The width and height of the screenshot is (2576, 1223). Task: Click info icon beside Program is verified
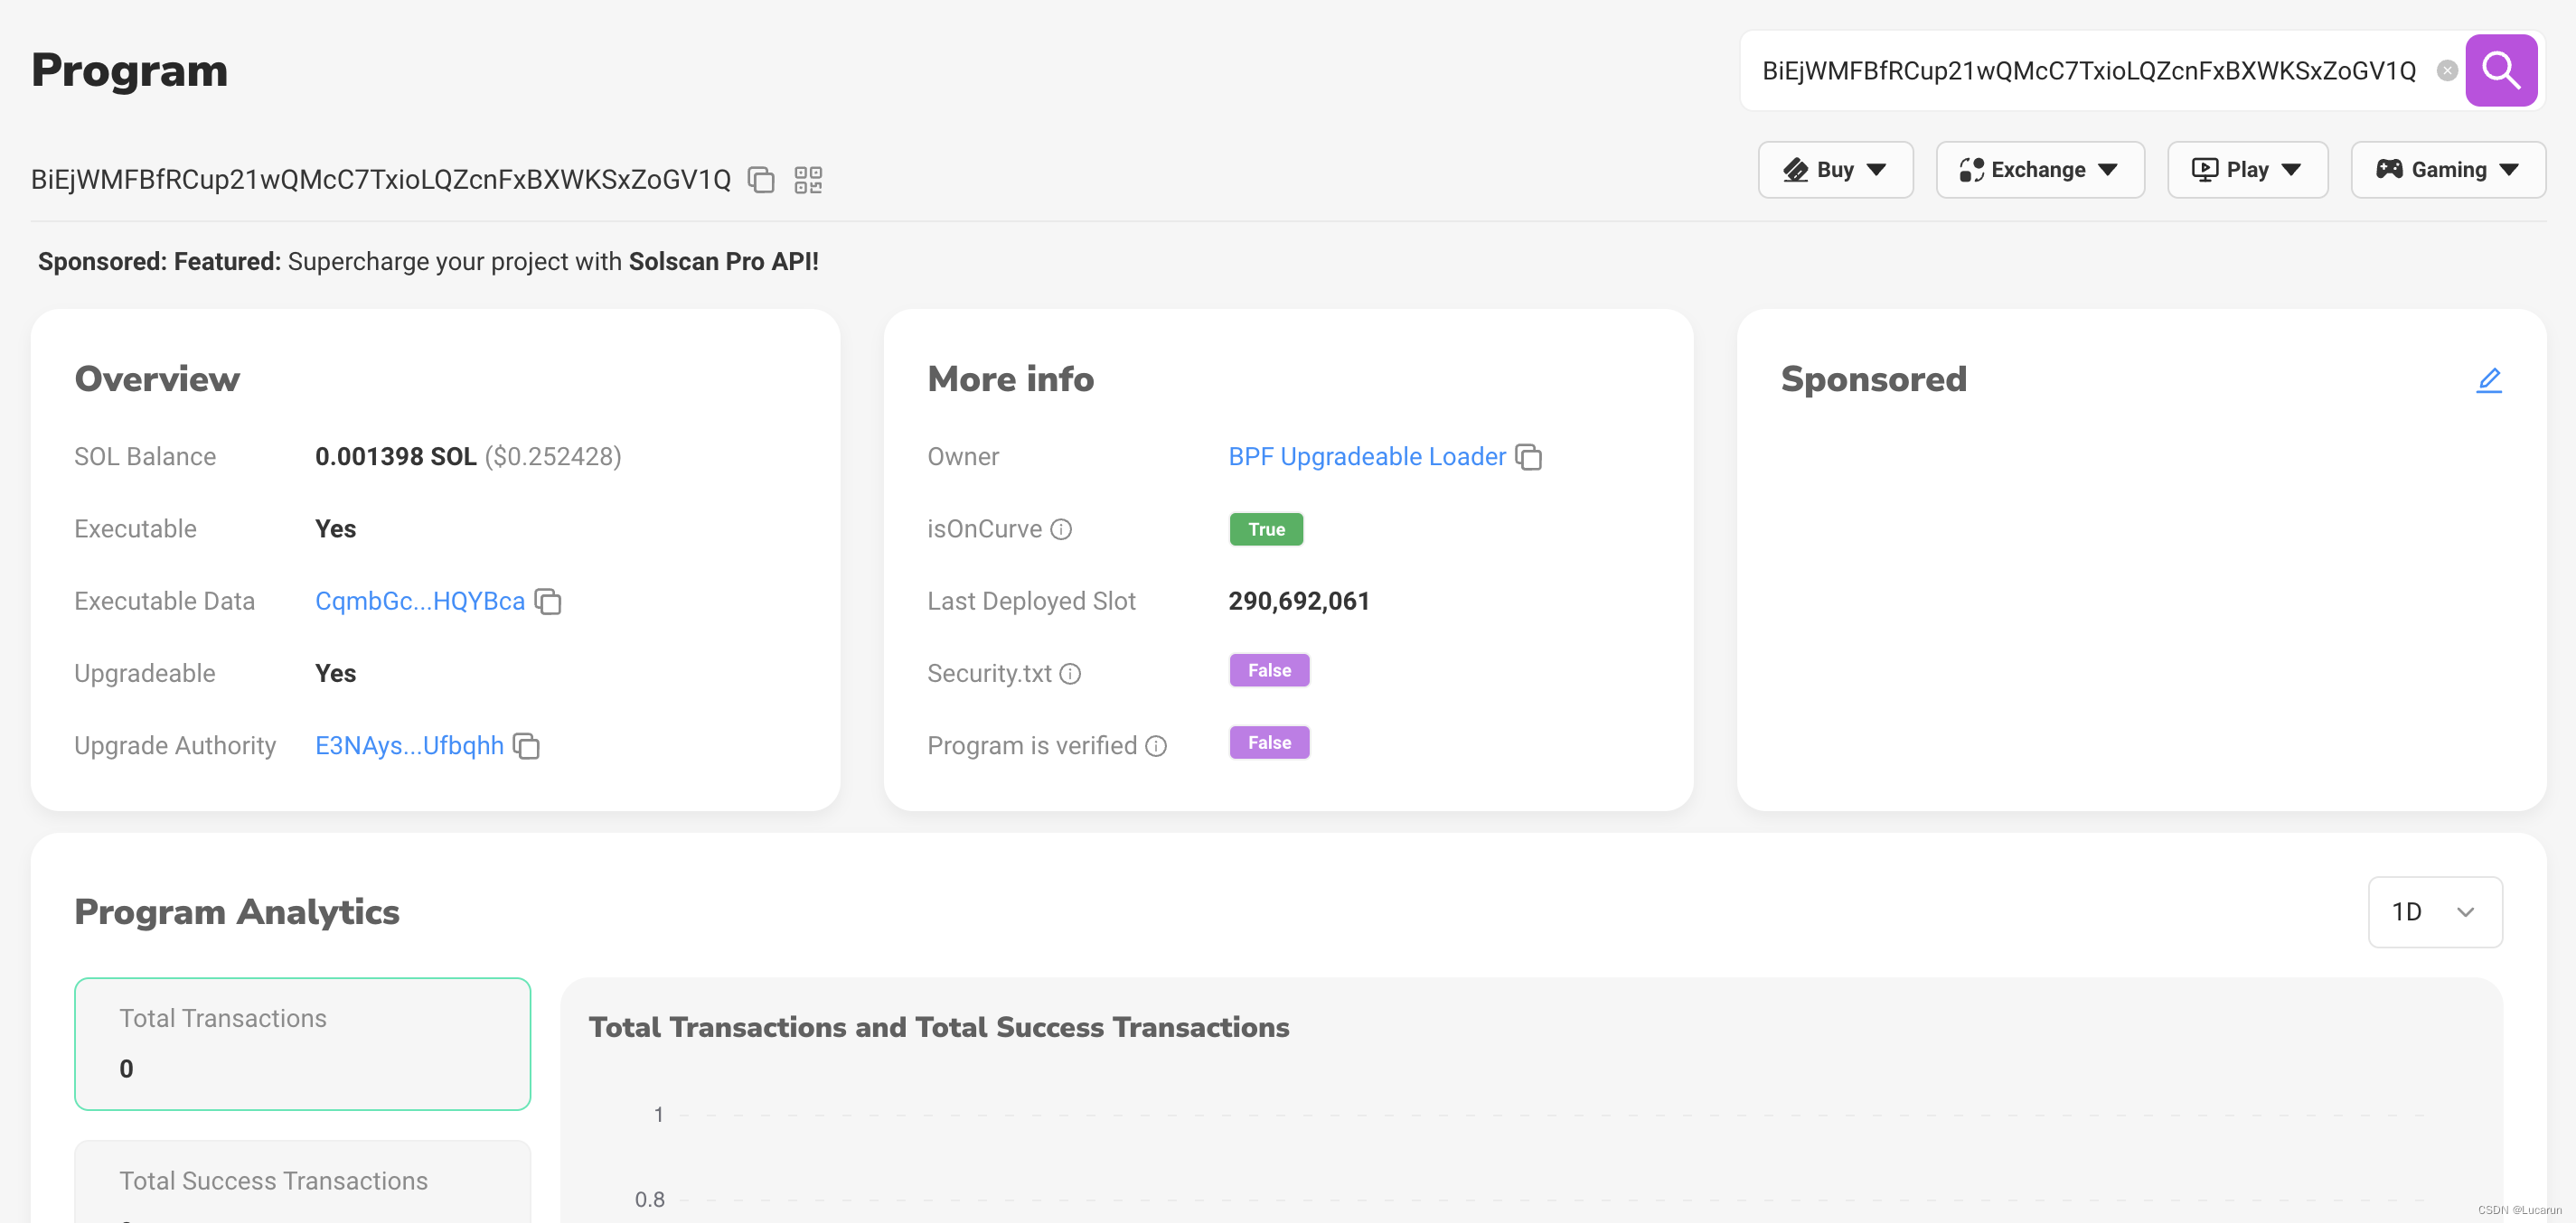pyautogui.click(x=1156, y=746)
